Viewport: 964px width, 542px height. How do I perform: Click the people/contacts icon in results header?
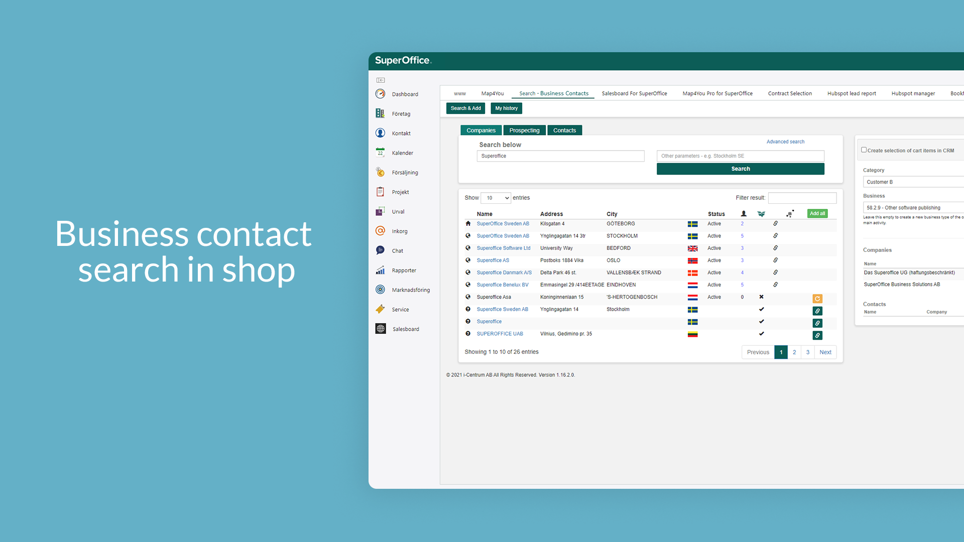(743, 214)
